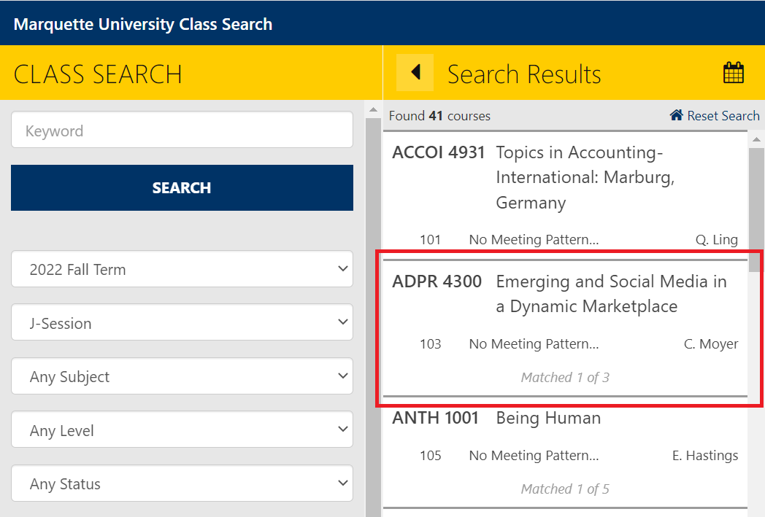Click section 101 taught by Q. Ling

[564, 240]
